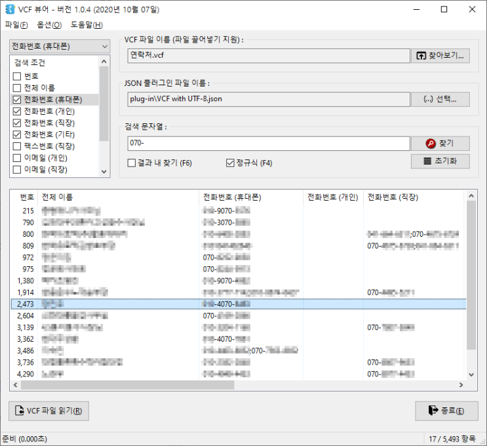Check the 팩스번호 (직장) condition
The height and width of the screenshot is (446, 487).
[x=17, y=146]
